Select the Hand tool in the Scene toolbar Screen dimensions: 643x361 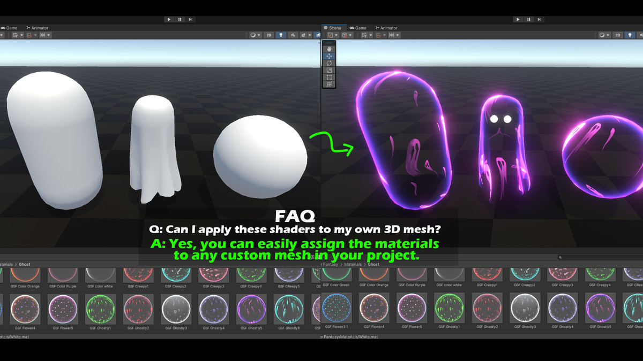[329, 49]
